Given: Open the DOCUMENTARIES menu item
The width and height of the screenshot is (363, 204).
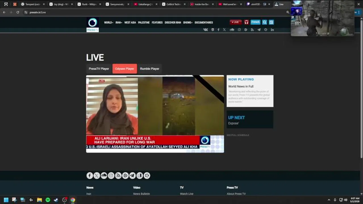Looking at the screenshot, I should [204, 22].
